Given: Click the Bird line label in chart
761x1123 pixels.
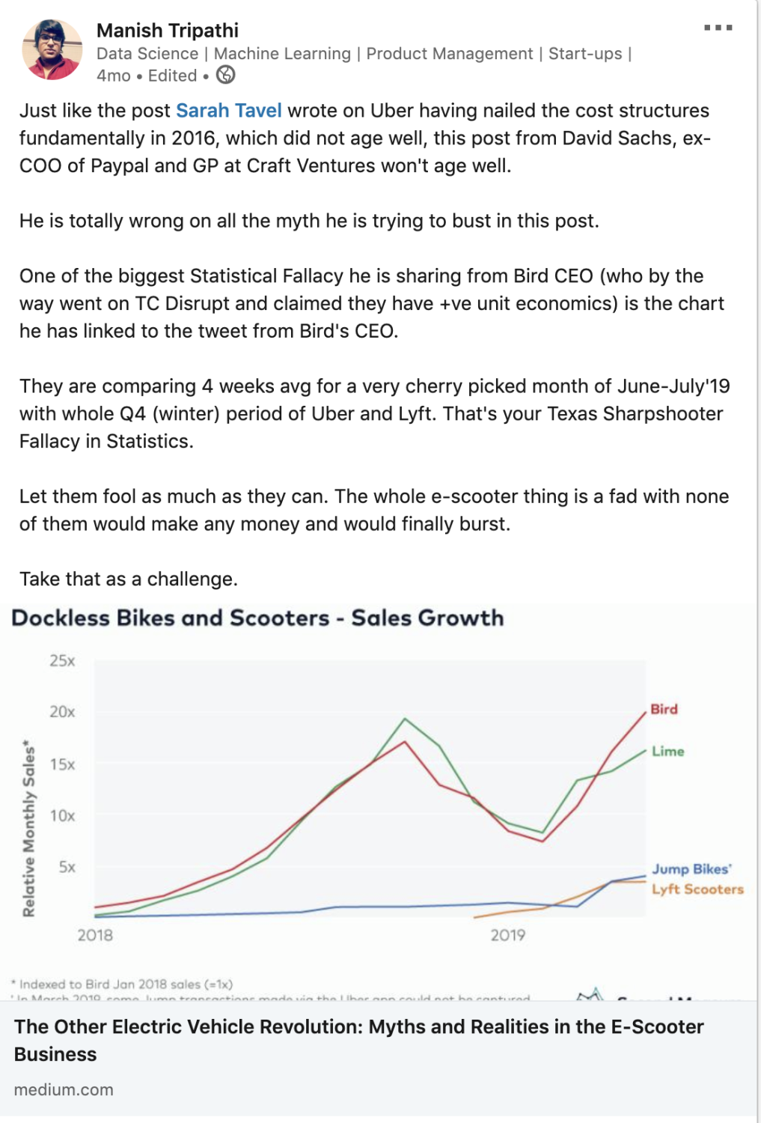Looking at the screenshot, I should (x=664, y=709).
